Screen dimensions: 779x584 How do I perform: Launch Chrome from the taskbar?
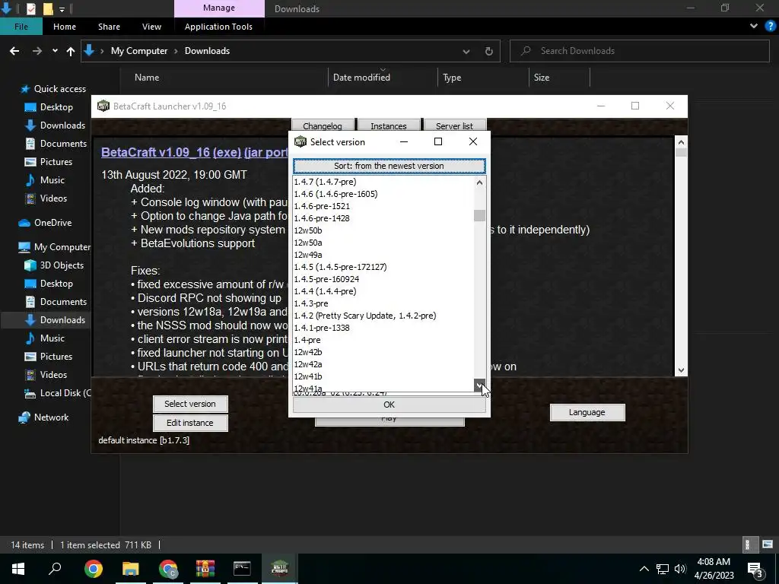pyautogui.click(x=94, y=569)
